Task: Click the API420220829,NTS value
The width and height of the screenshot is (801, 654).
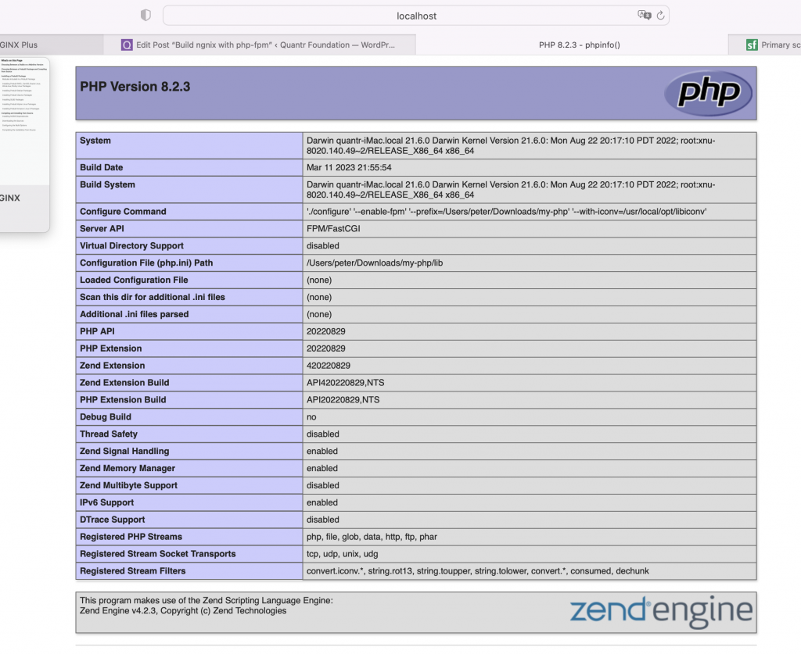Action: tap(345, 383)
